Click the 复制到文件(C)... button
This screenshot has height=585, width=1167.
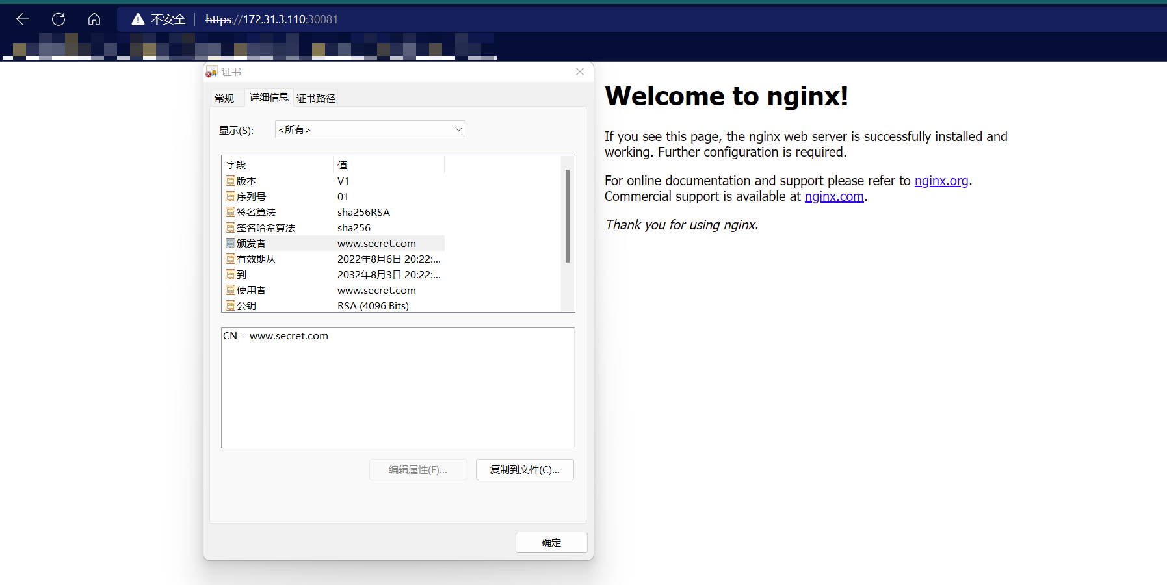coord(525,469)
